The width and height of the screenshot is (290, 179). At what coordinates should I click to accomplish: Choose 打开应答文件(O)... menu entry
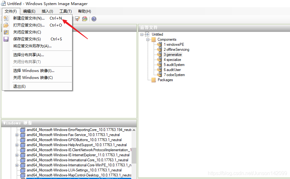(37, 25)
